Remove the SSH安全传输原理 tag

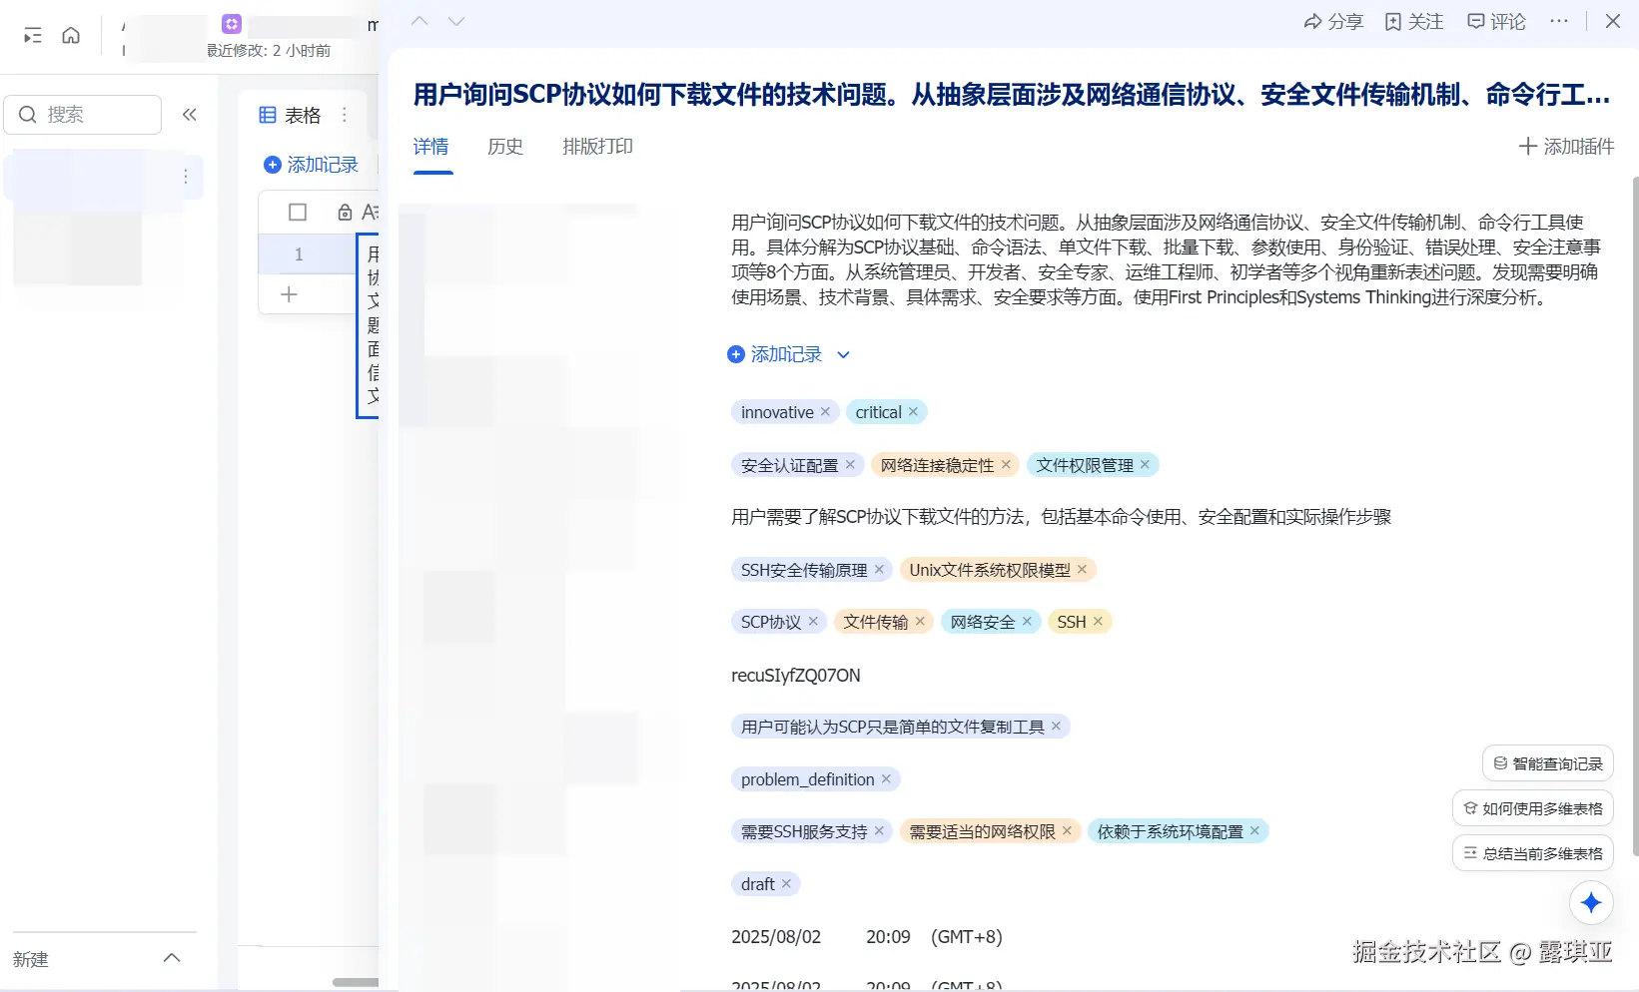pyautogui.click(x=879, y=570)
